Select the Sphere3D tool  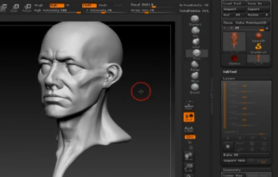[259, 37]
